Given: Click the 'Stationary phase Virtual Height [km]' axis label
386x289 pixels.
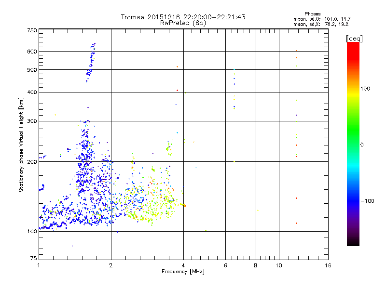Looking at the screenshot, I should pyautogui.click(x=21, y=145).
